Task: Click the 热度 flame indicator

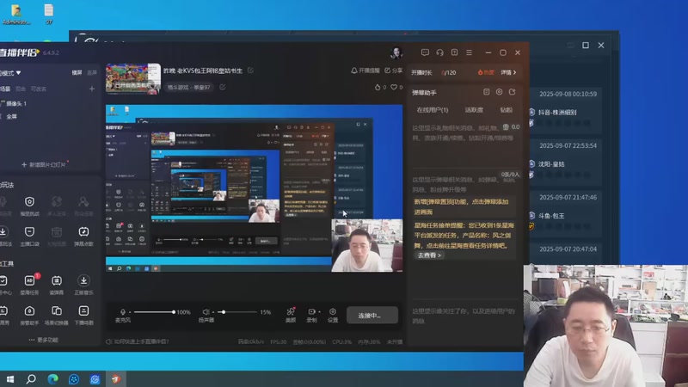Action: (x=486, y=72)
